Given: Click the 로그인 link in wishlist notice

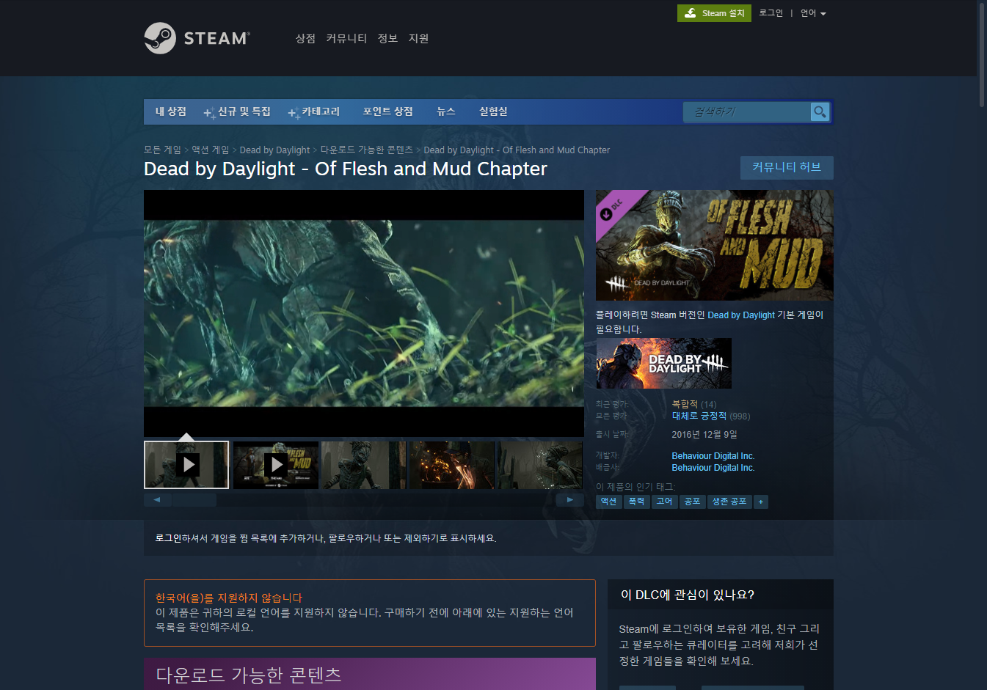Looking at the screenshot, I should [168, 538].
